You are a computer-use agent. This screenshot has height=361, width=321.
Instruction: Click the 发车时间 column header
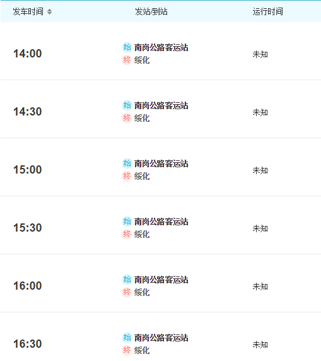28,11
